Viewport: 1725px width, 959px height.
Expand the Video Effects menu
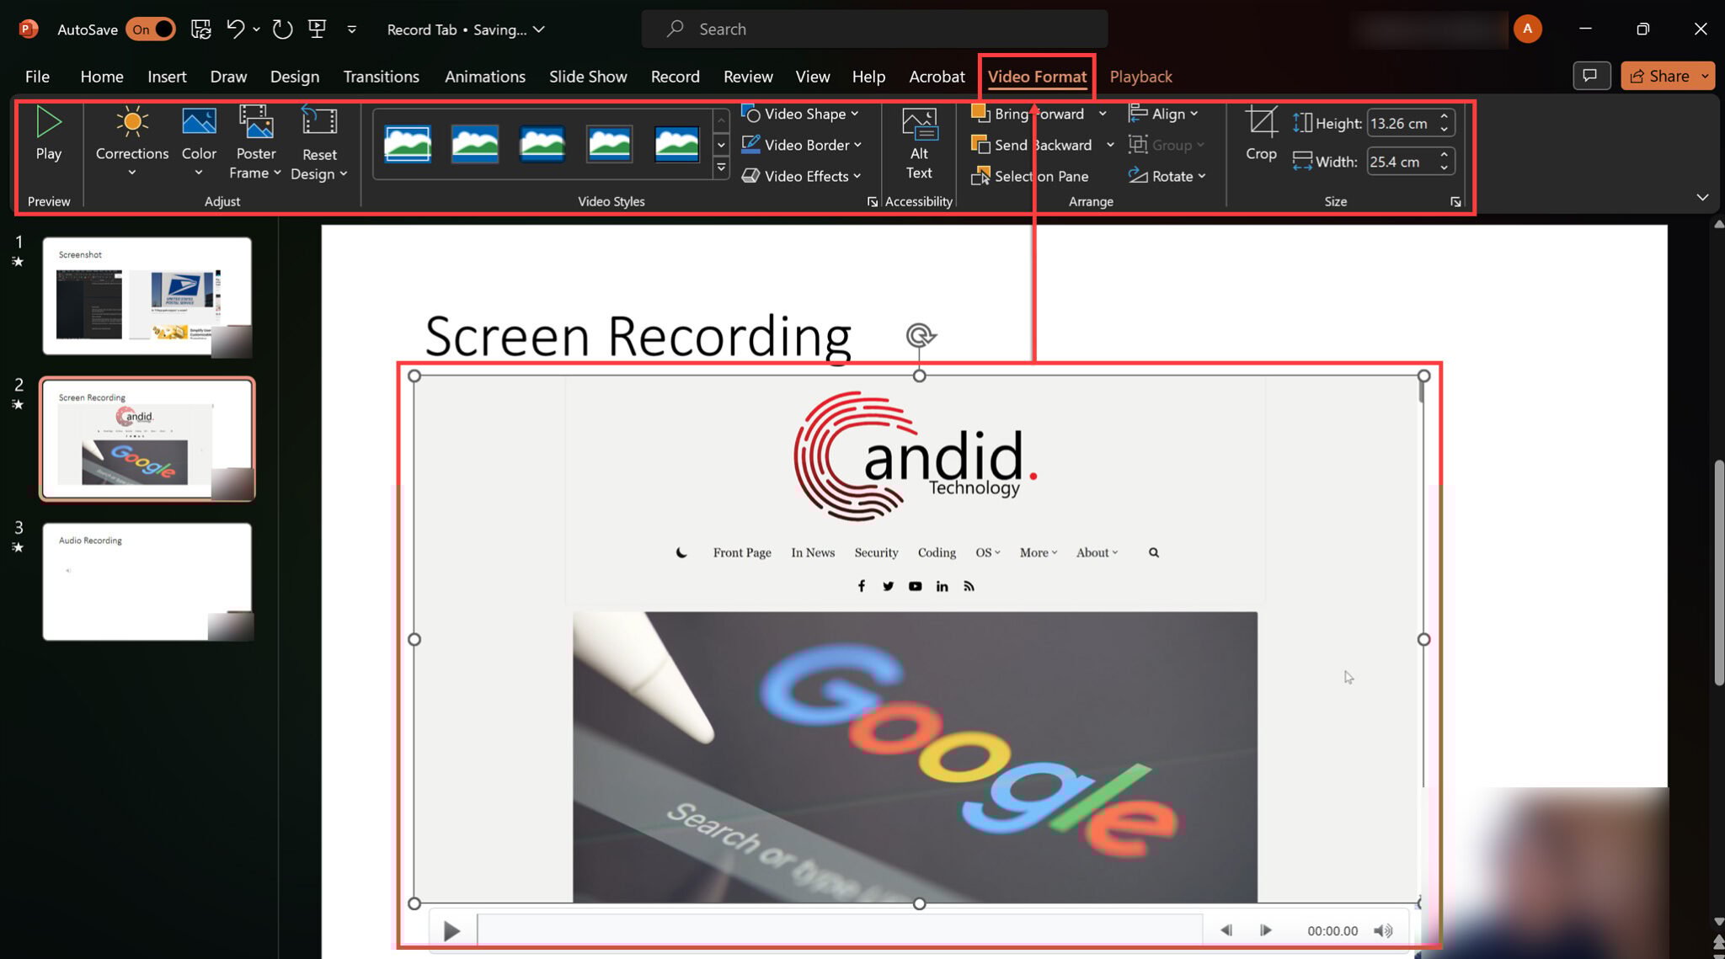[800, 176]
